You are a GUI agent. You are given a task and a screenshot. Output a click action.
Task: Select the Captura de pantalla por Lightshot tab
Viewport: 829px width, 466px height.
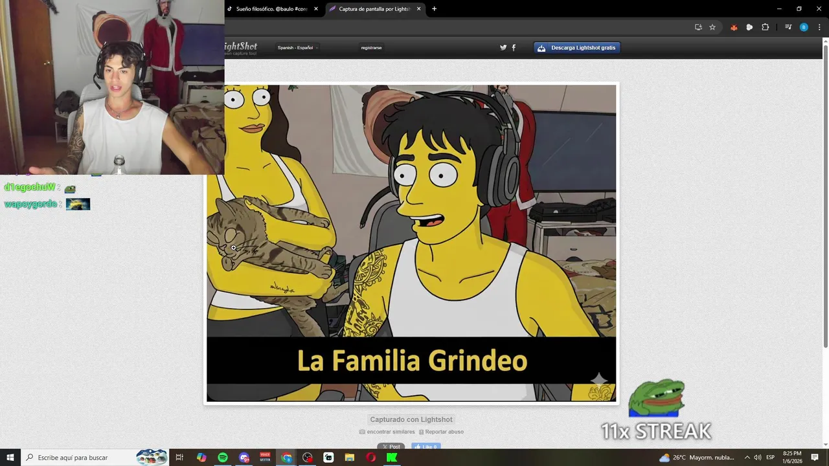point(374,9)
